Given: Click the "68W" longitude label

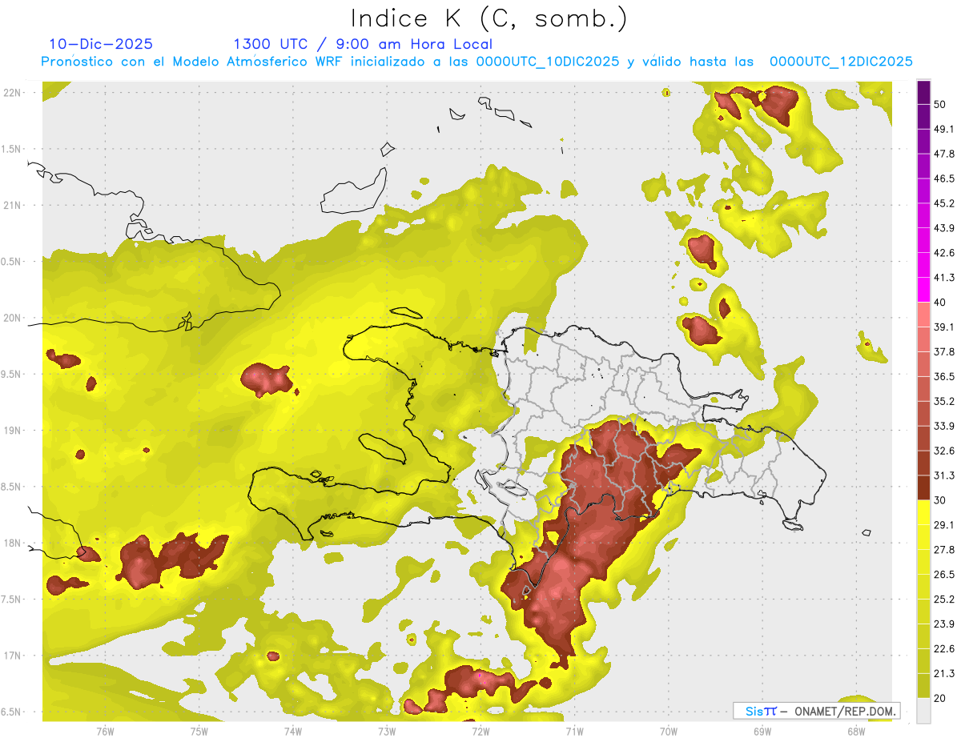Looking at the screenshot, I should click(x=855, y=731).
